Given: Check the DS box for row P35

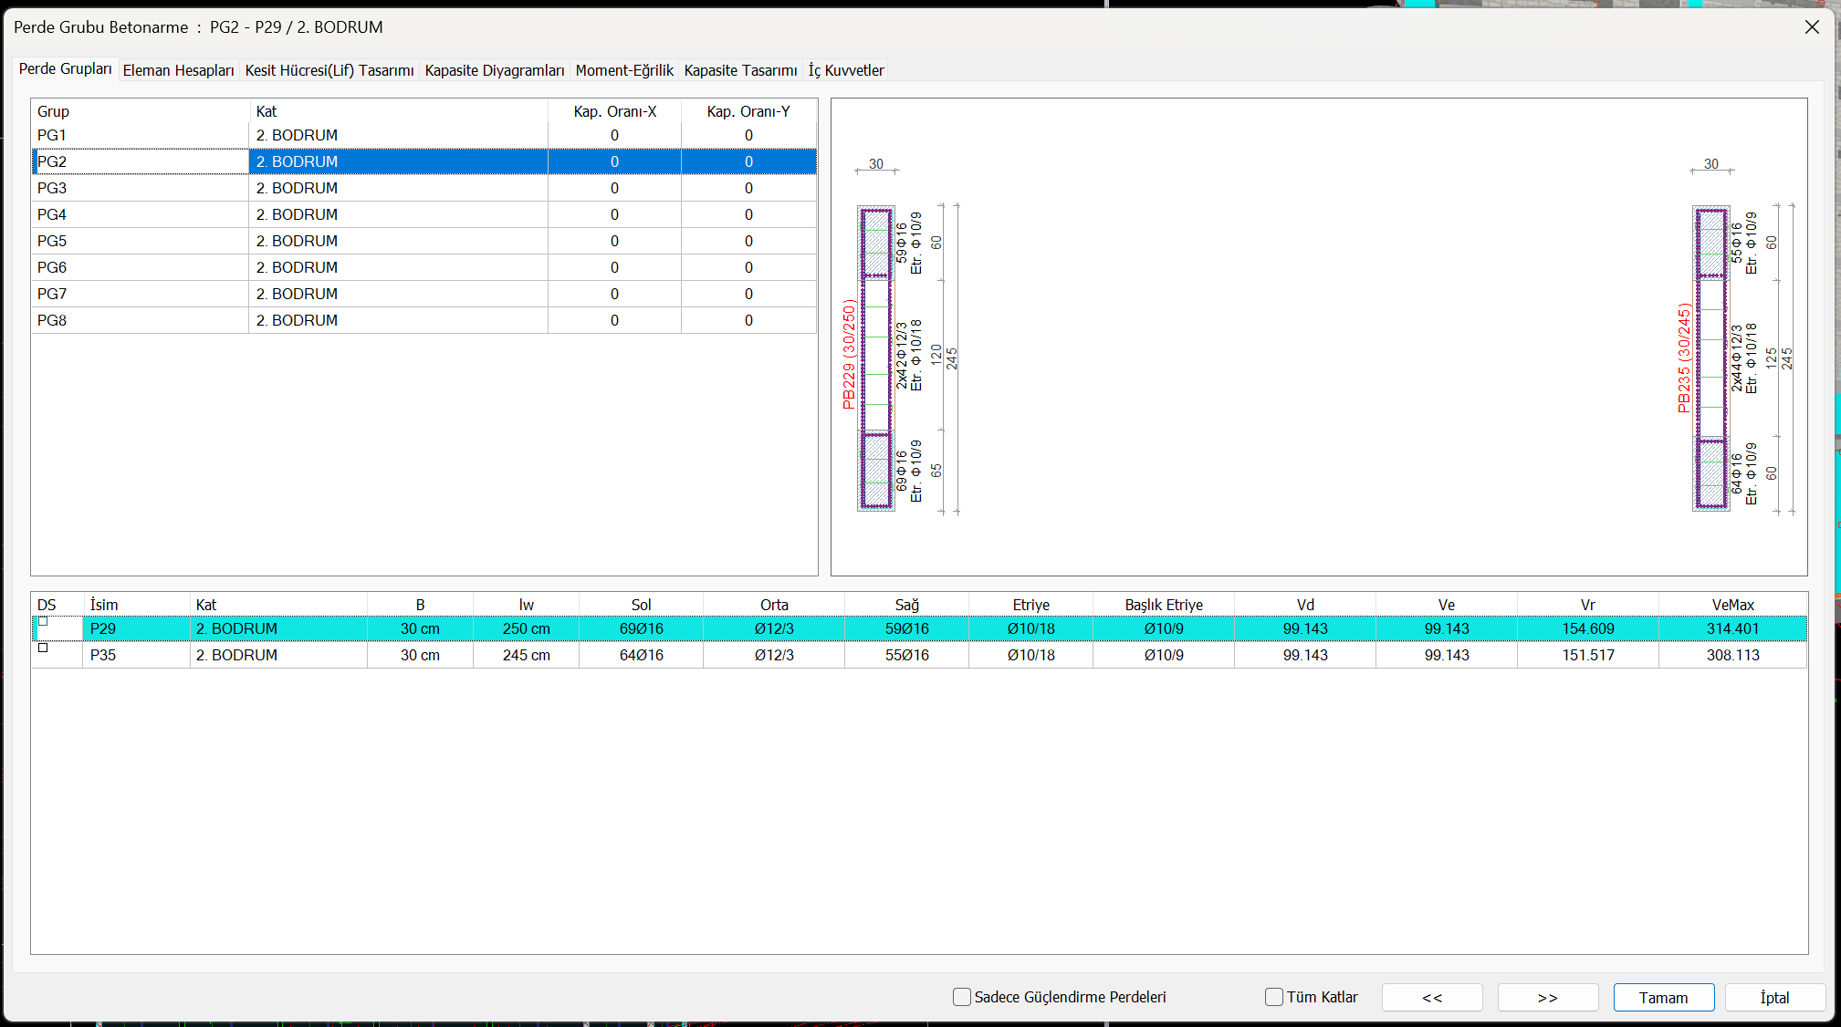Looking at the screenshot, I should 43,648.
